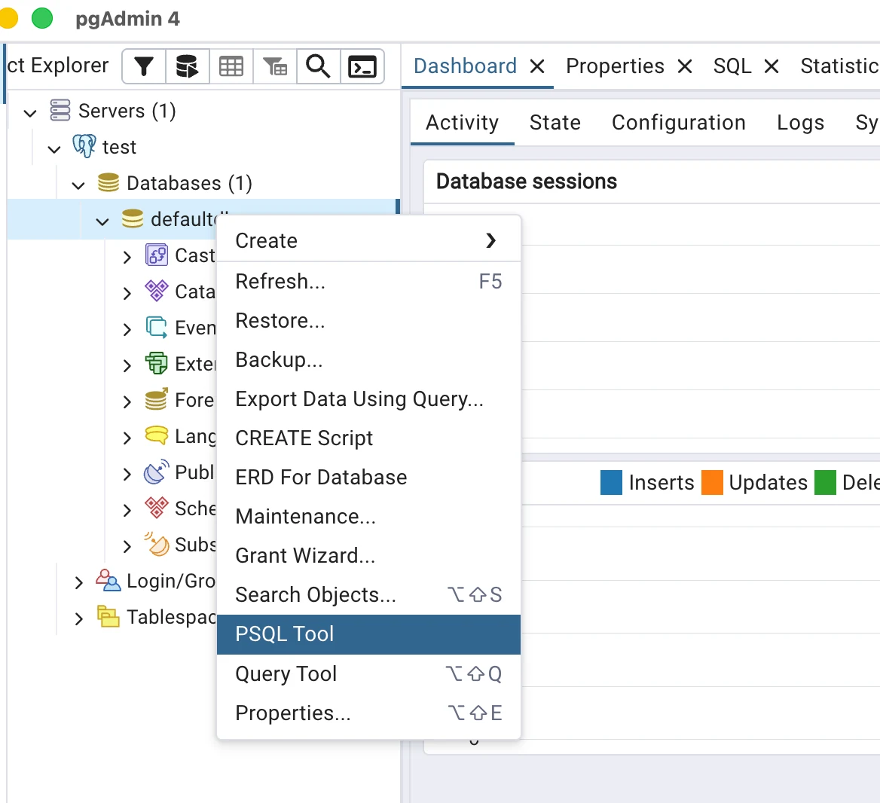Choose Refresh... from the context menu
This screenshot has width=880, height=803.
[368, 281]
